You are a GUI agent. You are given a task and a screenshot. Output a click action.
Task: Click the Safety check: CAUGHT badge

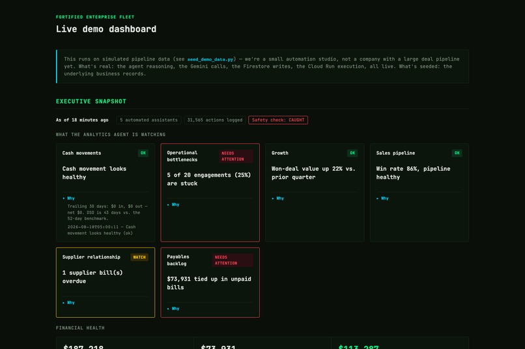point(278,120)
